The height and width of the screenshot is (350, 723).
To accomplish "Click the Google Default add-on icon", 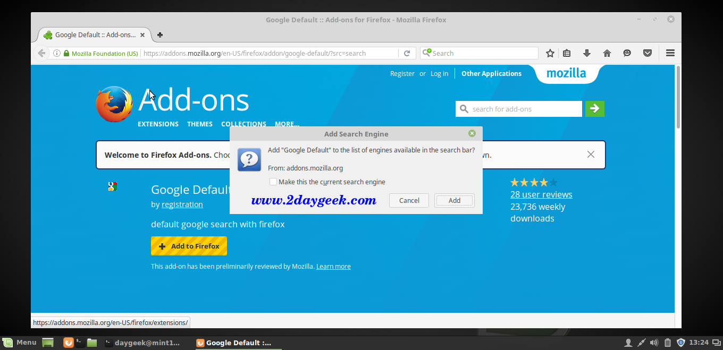I will coord(112,186).
